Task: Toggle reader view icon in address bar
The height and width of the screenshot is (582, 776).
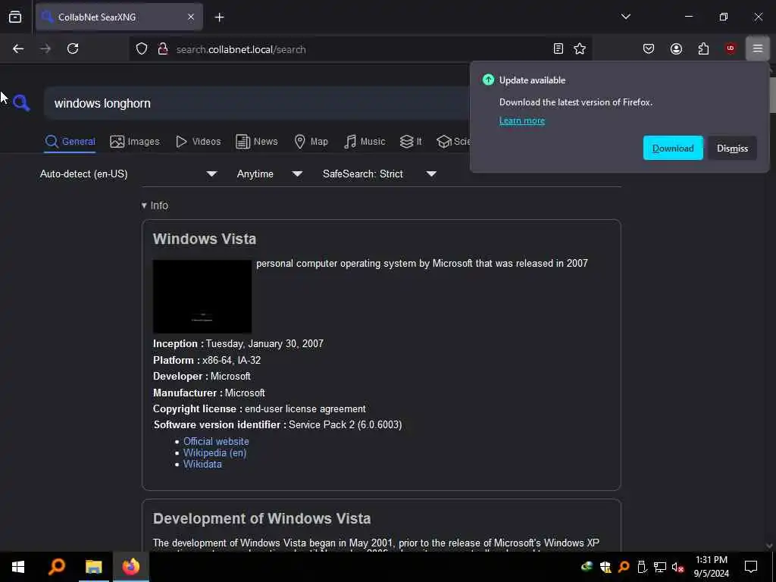Action: click(x=559, y=48)
